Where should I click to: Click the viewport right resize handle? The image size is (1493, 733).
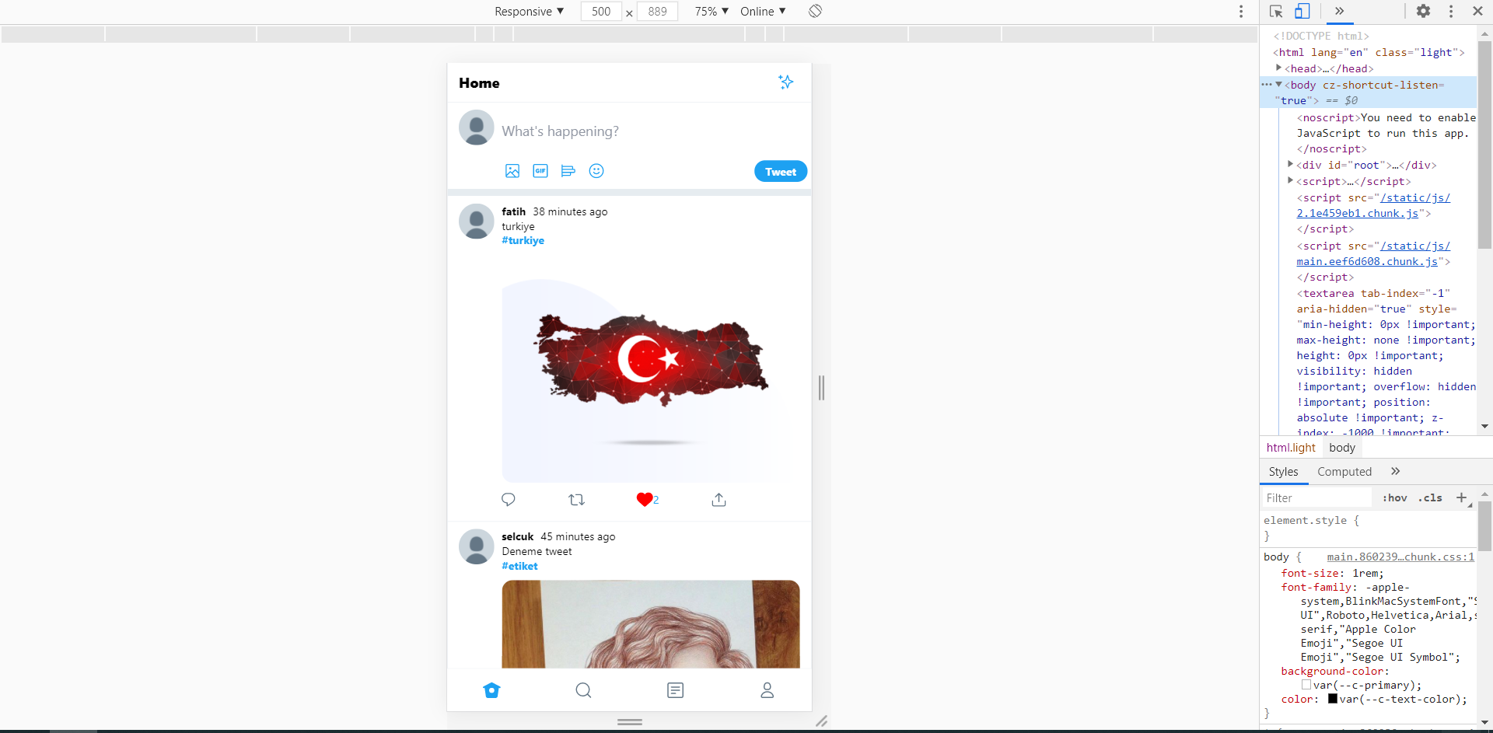tap(821, 387)
